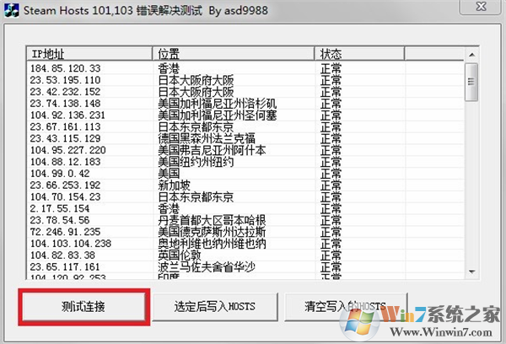This screenshot has height=344, width=506.
Task: Sort by the 位置 column header
Action: [234, 54]
